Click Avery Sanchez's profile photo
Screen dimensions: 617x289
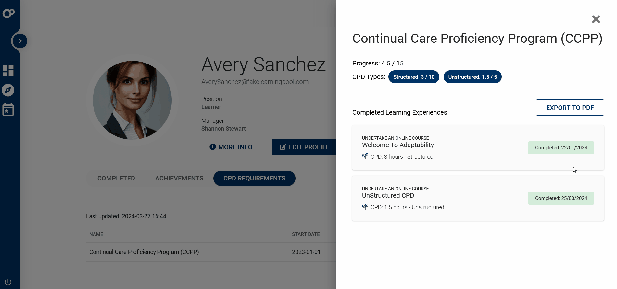(132, 100)
